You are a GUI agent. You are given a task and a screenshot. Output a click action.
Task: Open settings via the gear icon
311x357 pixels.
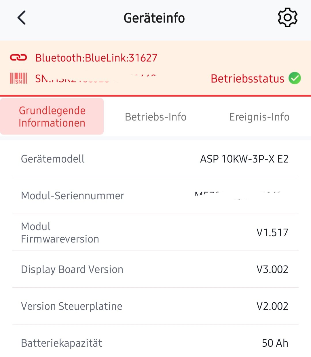point(287,18)
